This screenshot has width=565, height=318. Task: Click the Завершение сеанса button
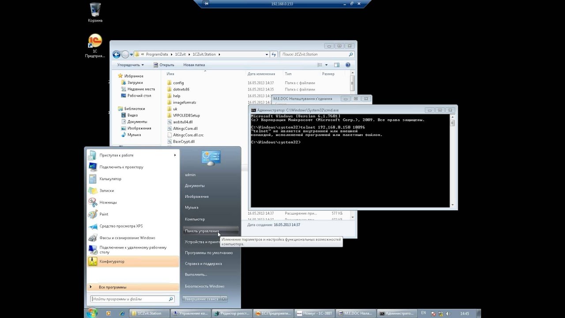point(201,299)
